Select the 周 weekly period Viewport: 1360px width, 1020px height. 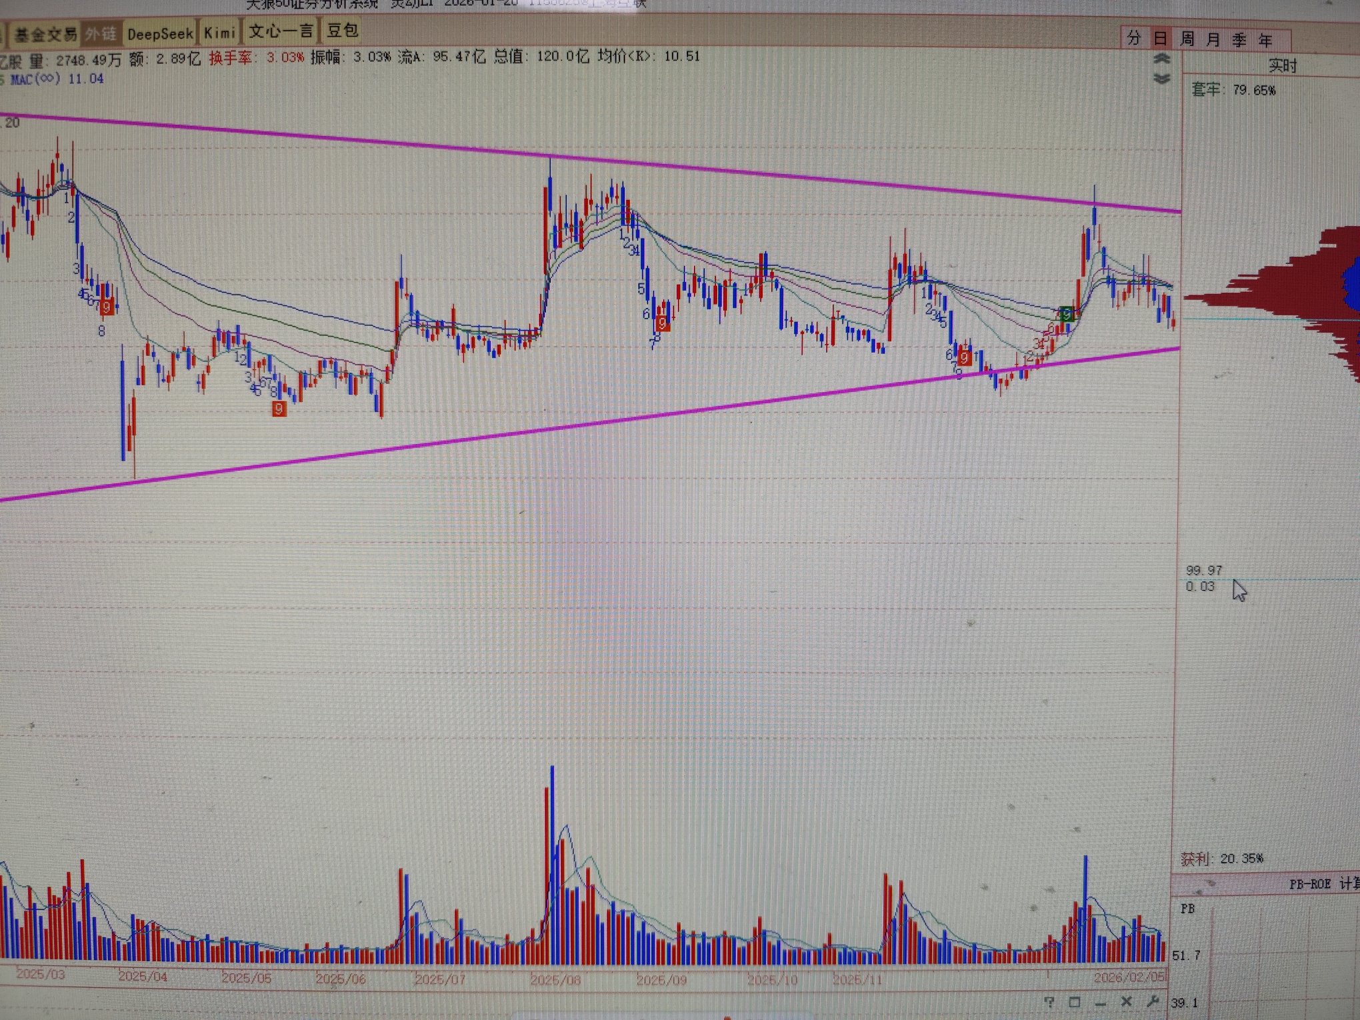(1187, 39)
